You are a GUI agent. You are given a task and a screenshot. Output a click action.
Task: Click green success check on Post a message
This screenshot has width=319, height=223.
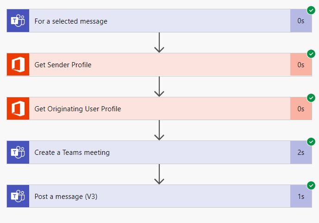[x=311, y=185]
